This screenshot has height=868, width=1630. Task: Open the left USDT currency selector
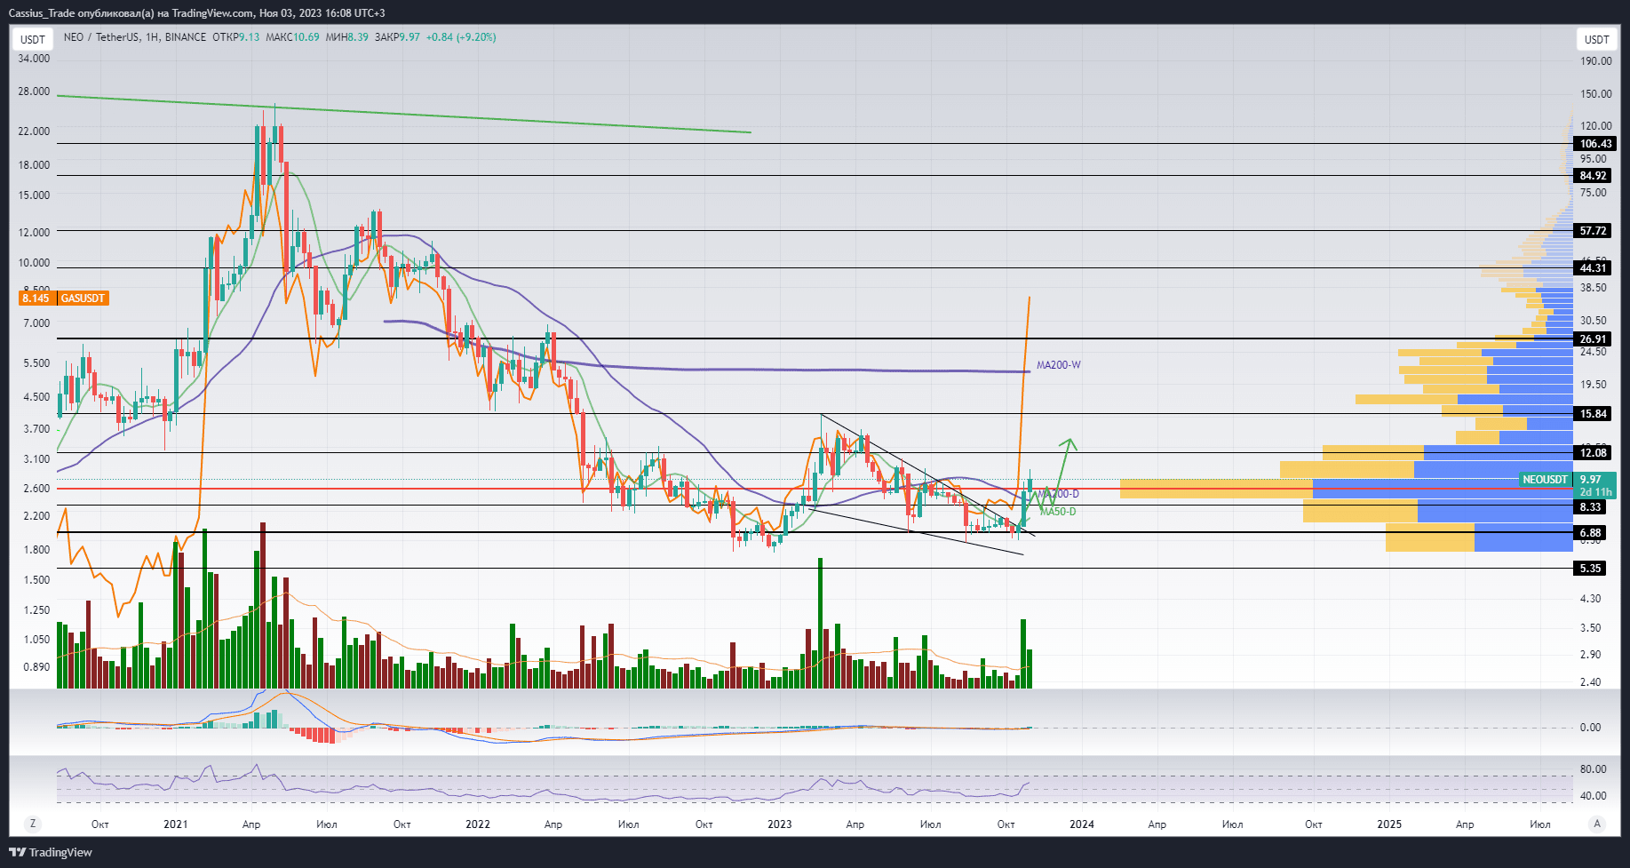pyautogui.click(x=33, y=39)
